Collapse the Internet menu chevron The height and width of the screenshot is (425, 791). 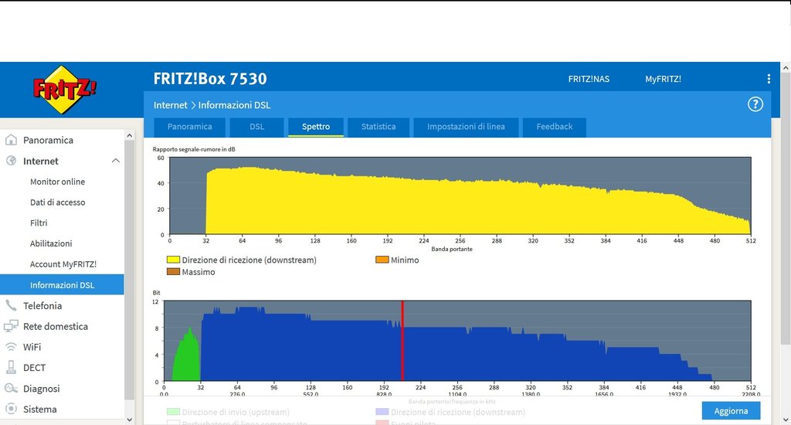coord(116,161)
